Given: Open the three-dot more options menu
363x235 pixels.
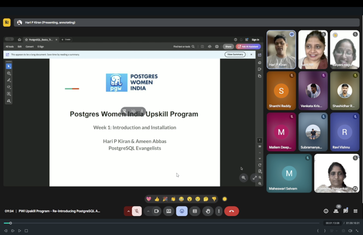Looking at the screenshot, I should (219, 211).
